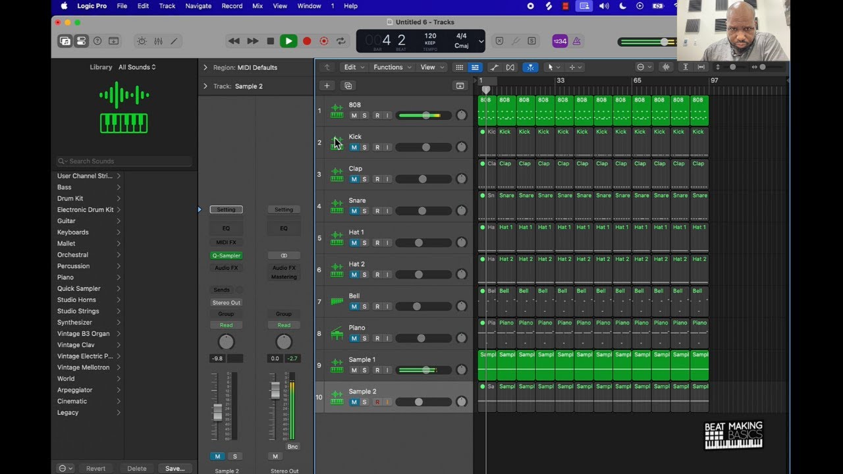843x474 pixels.
Task: Open the Track menu
Action: tap(167, 6)
